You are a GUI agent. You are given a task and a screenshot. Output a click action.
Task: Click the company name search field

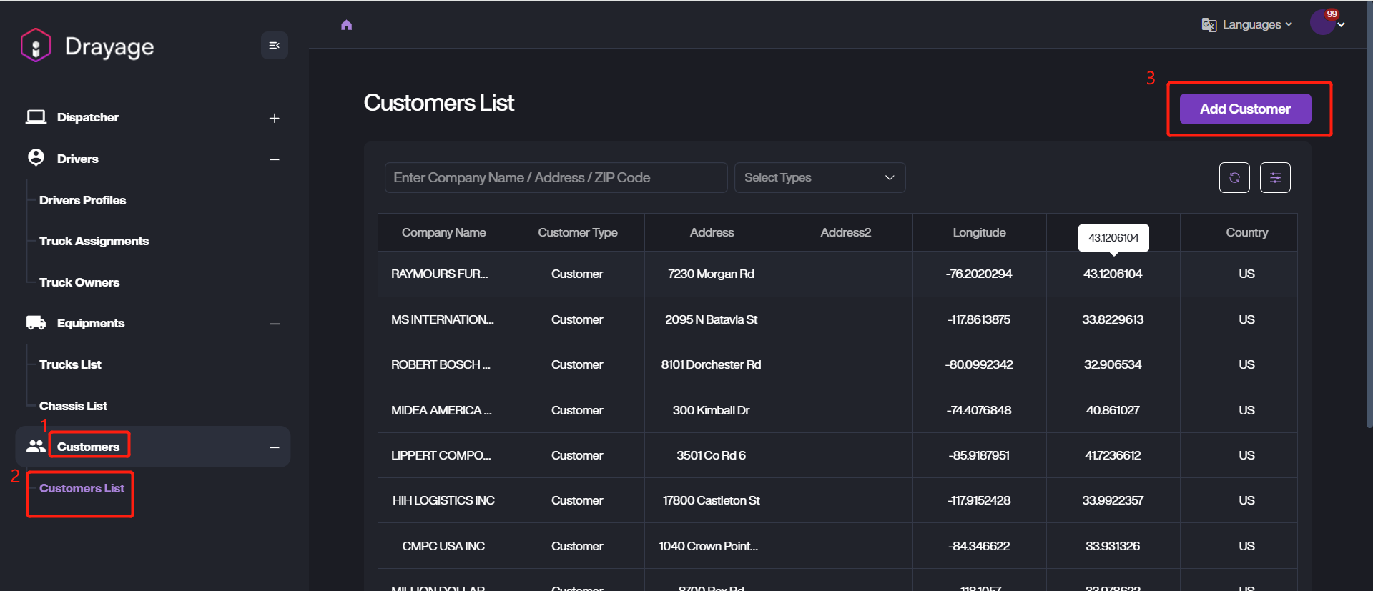click(556, 178)
